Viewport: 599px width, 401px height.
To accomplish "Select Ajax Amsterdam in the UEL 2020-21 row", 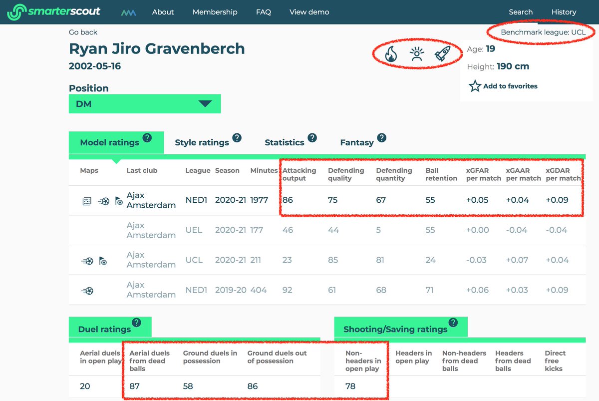I will pyautogui.click(x=151, y=230).
